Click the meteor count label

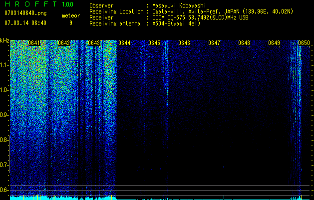coord(71,15)
